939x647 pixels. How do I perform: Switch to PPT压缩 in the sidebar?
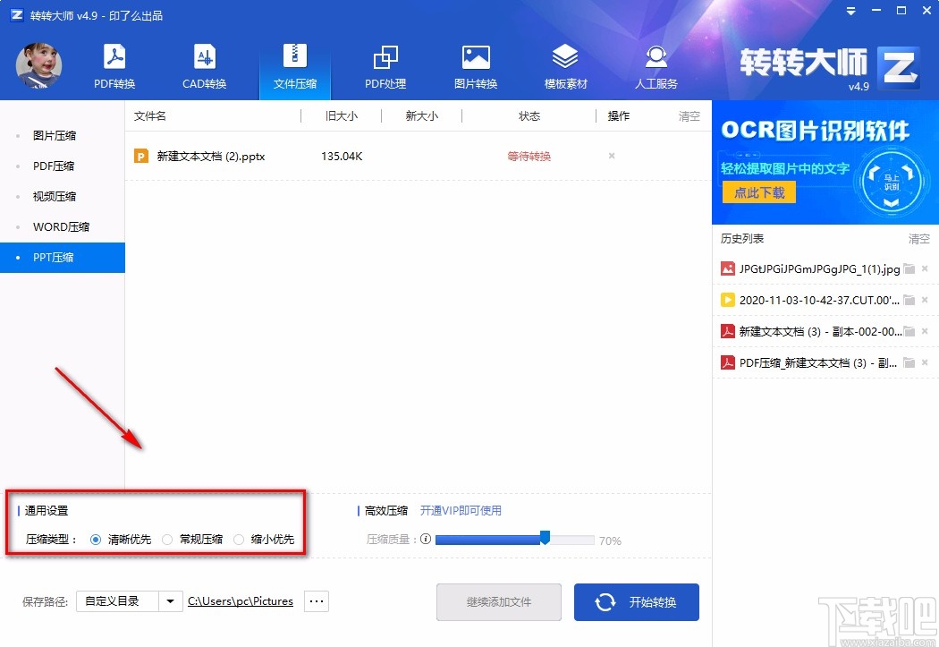(x=57, y=257)
